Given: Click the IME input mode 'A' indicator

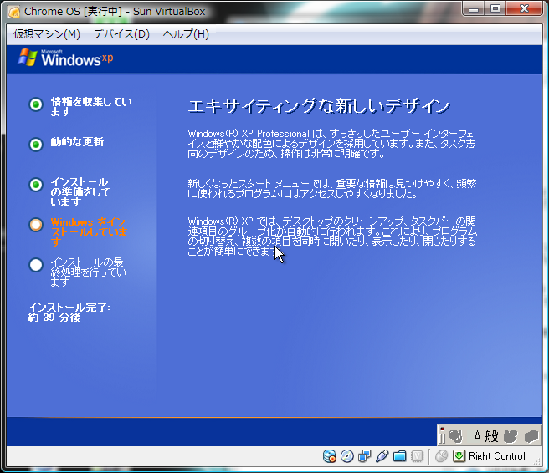Looking at the screenshot, I should point(477,436).
